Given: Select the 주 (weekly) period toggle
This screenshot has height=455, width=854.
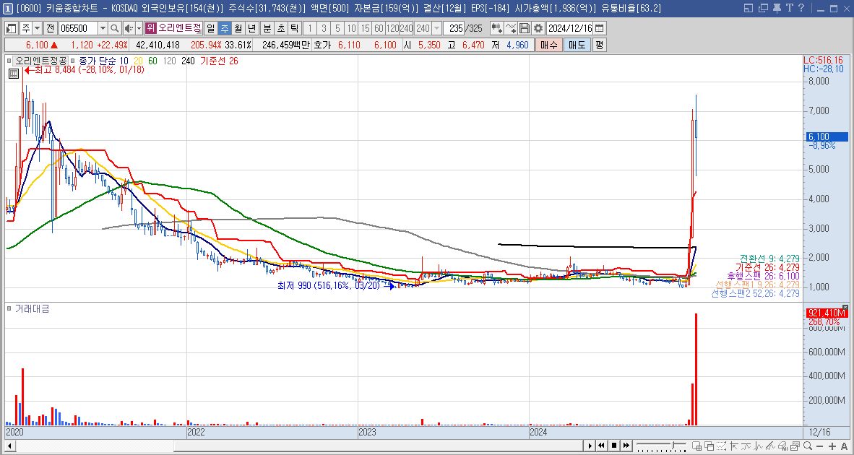Looking at the screenshot, I should click(225, 28).
